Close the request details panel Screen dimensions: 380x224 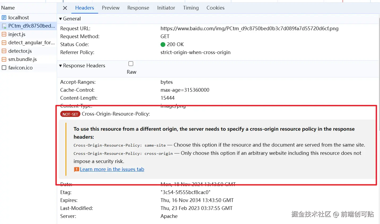point(65,8)
